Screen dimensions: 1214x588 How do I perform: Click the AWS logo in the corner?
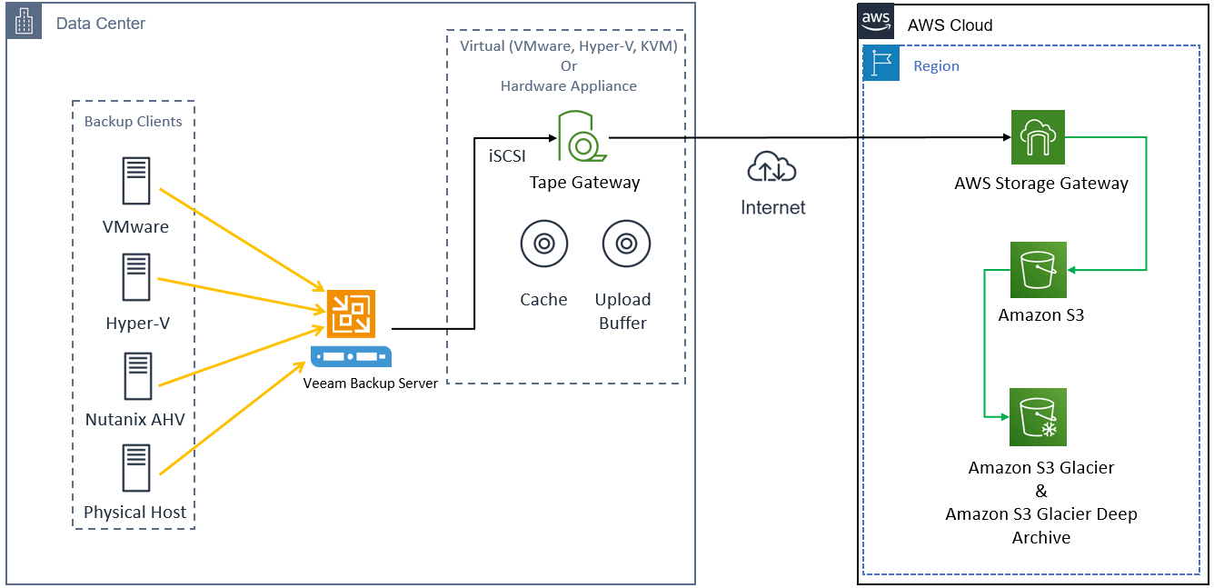pos(874,20)
